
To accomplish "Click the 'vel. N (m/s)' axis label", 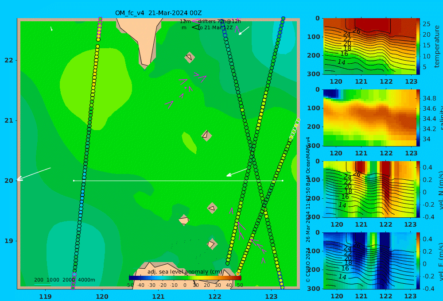I will 440,190.
